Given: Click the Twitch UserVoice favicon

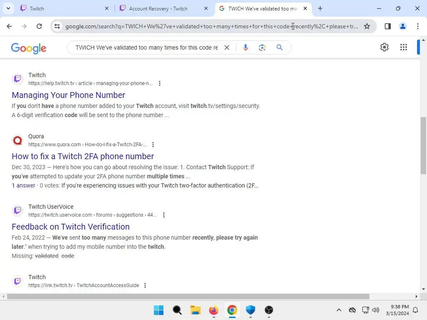Looking at the screenshot, I should click(x=18, y=210).
